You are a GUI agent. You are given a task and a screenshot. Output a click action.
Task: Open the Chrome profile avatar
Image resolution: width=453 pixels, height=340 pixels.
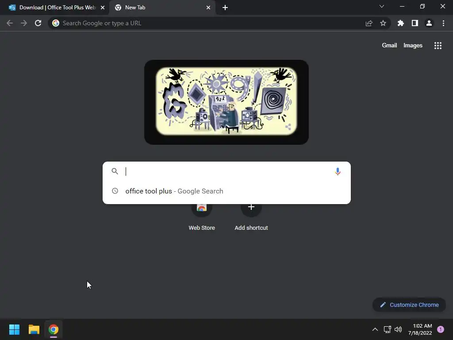429,23
